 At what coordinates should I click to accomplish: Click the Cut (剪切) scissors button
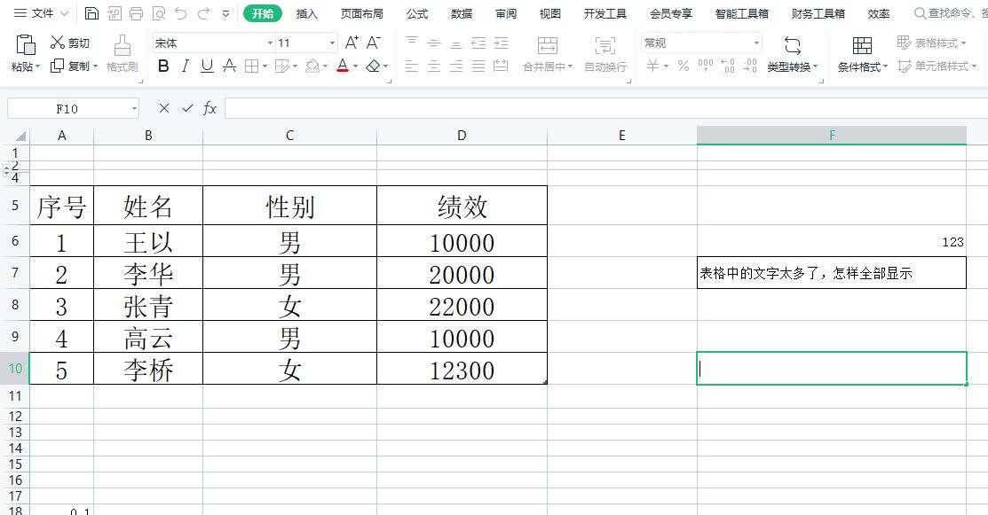tap(70, 43)
